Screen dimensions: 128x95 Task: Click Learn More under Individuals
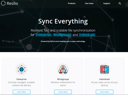(x=104, y=92)
